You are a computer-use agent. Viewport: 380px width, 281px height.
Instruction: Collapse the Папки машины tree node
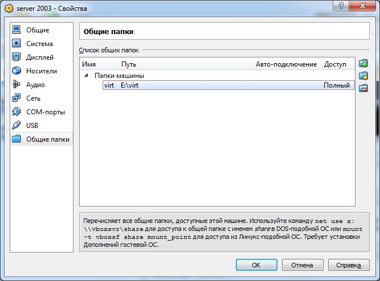tap(86, 76)
